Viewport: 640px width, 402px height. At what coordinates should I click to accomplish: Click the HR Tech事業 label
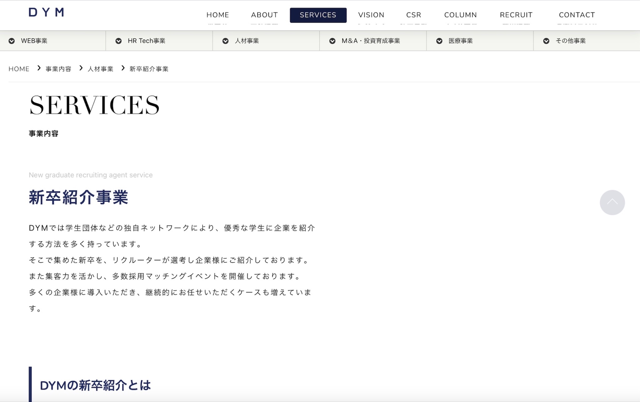coord(147,41)
